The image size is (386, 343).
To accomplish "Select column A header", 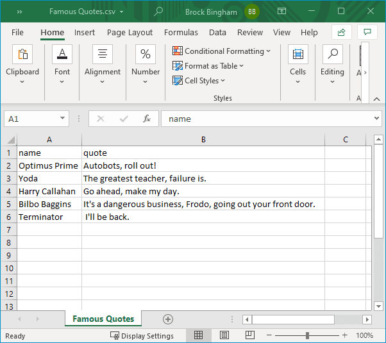I will pyautogui.click(x=49, y=140).
